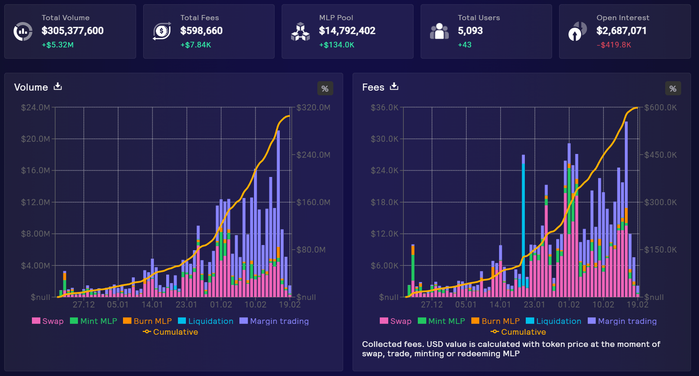This screenshot has height=376, width=699.
Task: Click the +$7.84K fees change
Action: point(196,45)
